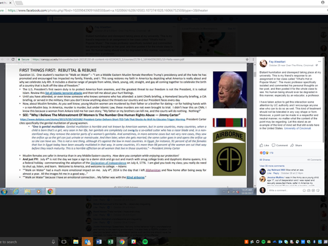Add a sticker to the comment
The image size is (328, 246).
click(x=318, y=190)
